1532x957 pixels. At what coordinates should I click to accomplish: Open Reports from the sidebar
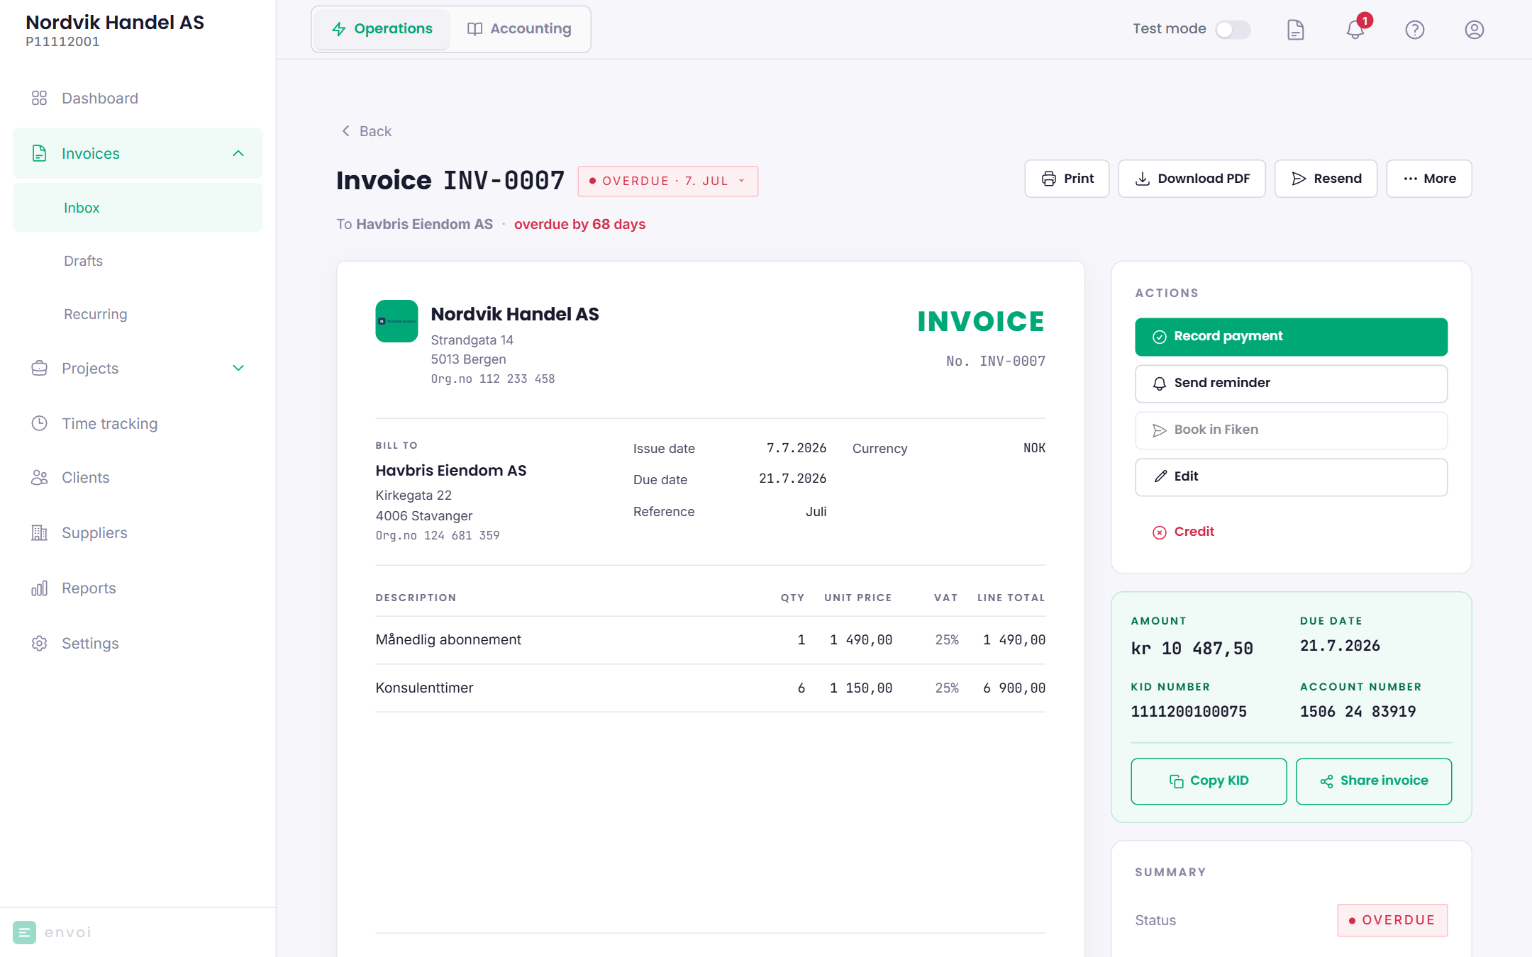click(x=138, y=588)
